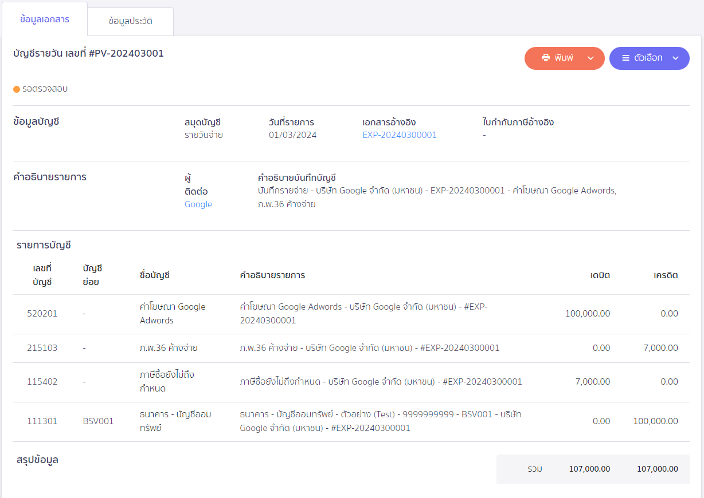The image size is (704, 498).
Task: Click description ภาษีซื้อยังไม่ถึงกำหนด - บริษัท Google row
Action: (x=381, y=382)
